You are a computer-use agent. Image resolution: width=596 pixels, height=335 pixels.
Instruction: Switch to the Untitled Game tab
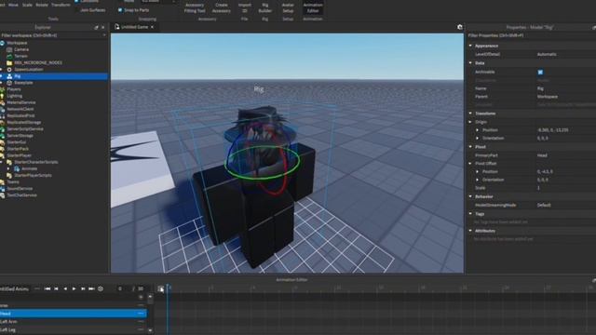click(x=134, y=27)
